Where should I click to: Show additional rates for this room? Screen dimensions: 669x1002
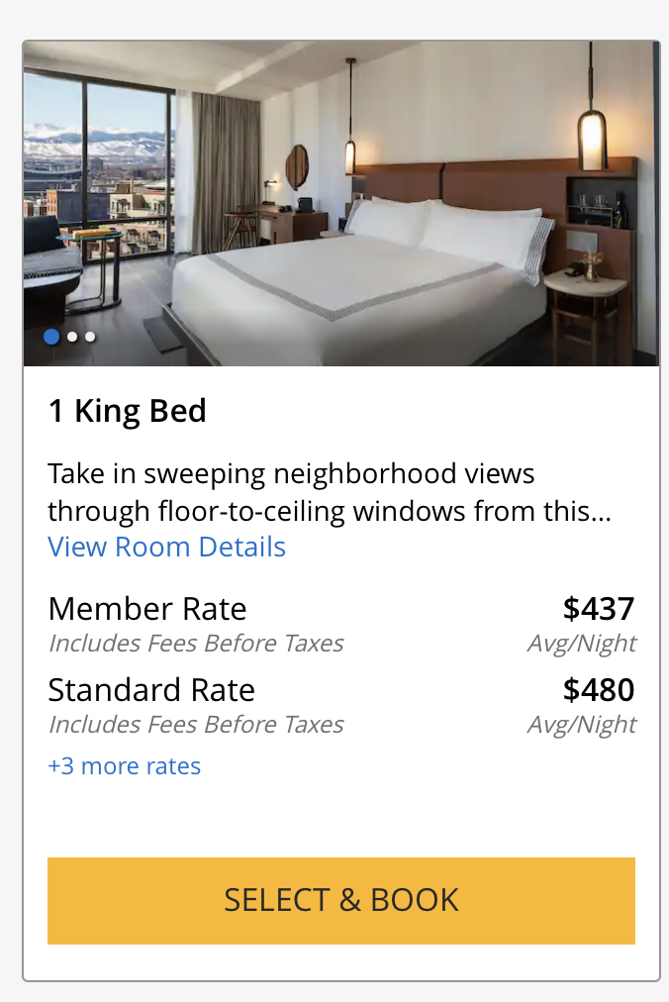(x=124, y=765)
